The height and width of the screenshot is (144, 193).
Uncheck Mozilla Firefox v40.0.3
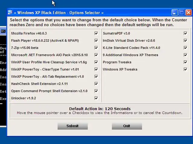pos(96,33)
